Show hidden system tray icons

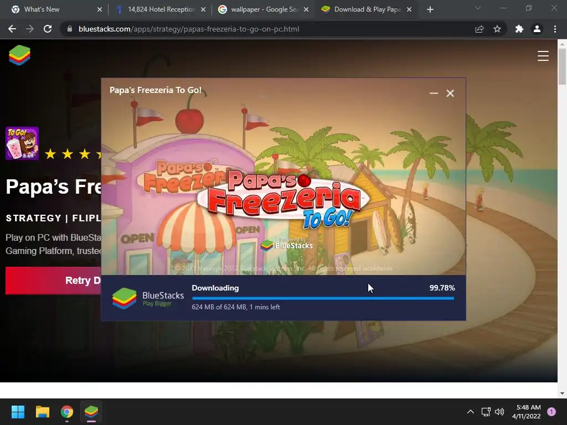tap(471, 412)
